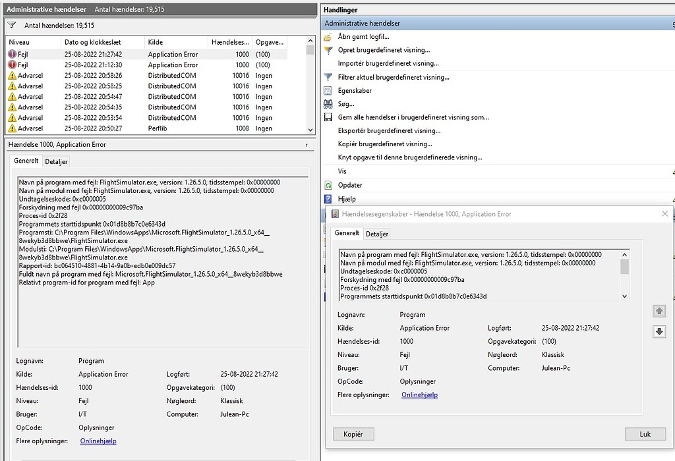The width and height of the screenshot is (675, 461).
Task: Open Hjælp via the question mark icon
Action: pos(328,198)
